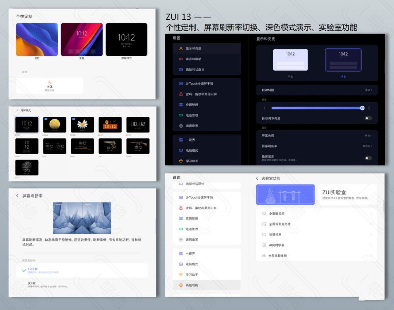
Task: Click the 全局视频美颜 icon in lab features
Action: (x=264, y=256)
